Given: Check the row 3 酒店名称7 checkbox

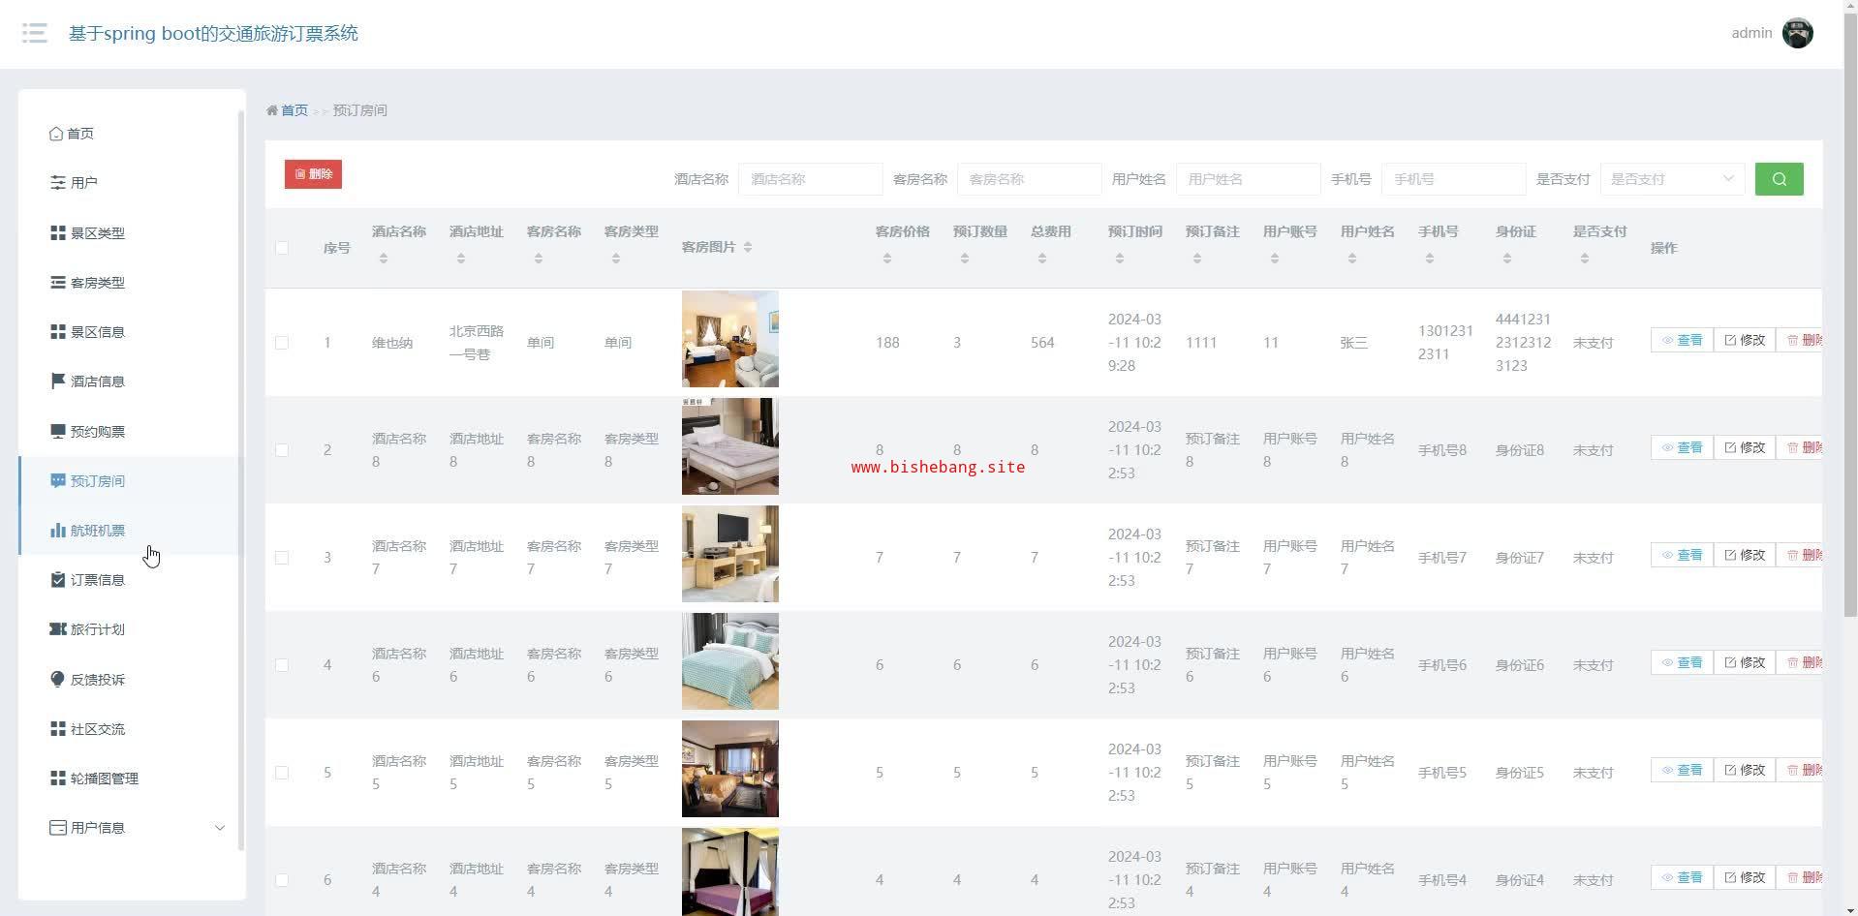Looking at the screenshot, I should pyautogui.click(x=282, y=558).
